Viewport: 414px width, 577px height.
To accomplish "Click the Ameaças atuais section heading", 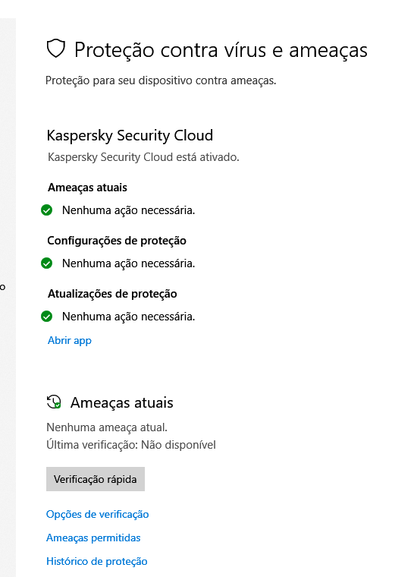I will coord(122,402).
